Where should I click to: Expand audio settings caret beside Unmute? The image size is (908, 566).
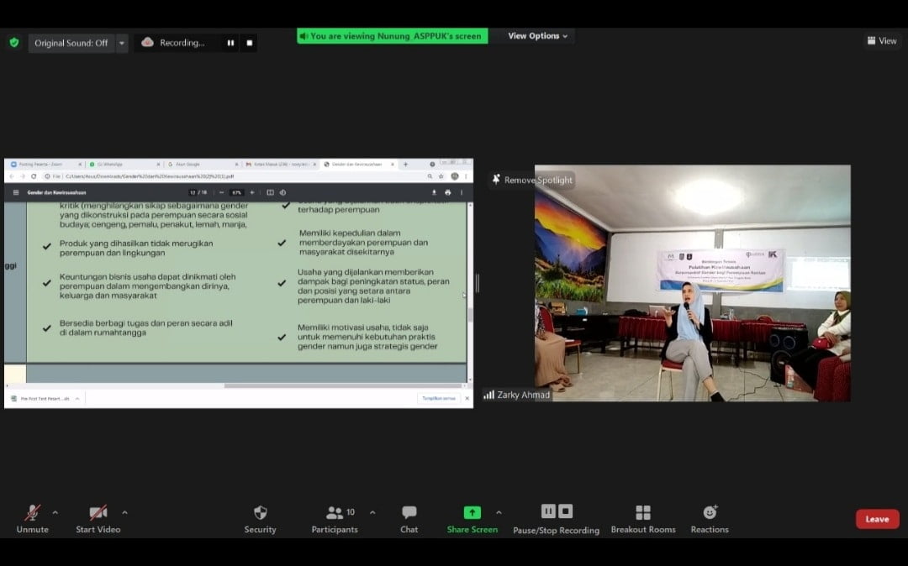[55, 512]
